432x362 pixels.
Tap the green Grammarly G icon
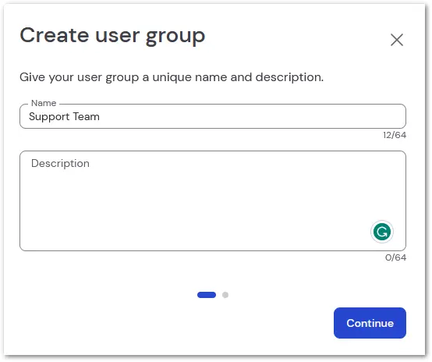pyautogui.click(x=382, y=232)
